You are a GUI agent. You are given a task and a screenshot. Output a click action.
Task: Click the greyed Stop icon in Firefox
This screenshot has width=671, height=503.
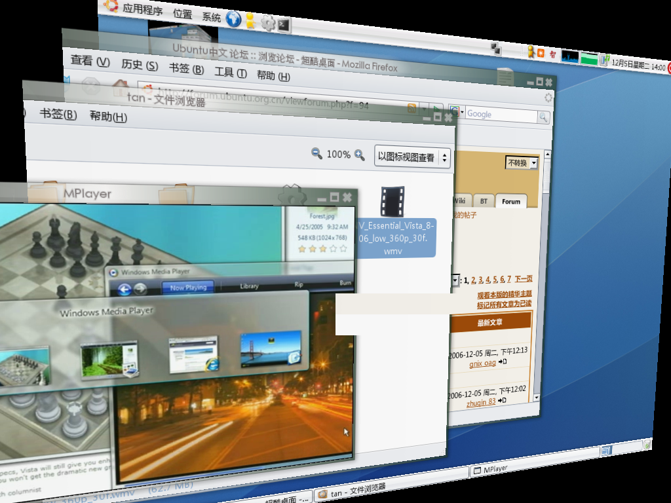[x=90, y=86]
